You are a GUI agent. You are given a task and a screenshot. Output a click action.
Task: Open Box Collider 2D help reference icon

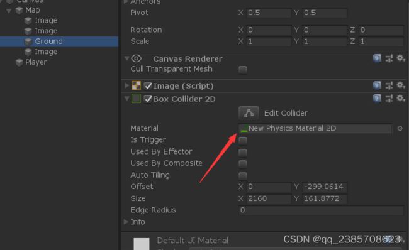[x=377, y=99]
